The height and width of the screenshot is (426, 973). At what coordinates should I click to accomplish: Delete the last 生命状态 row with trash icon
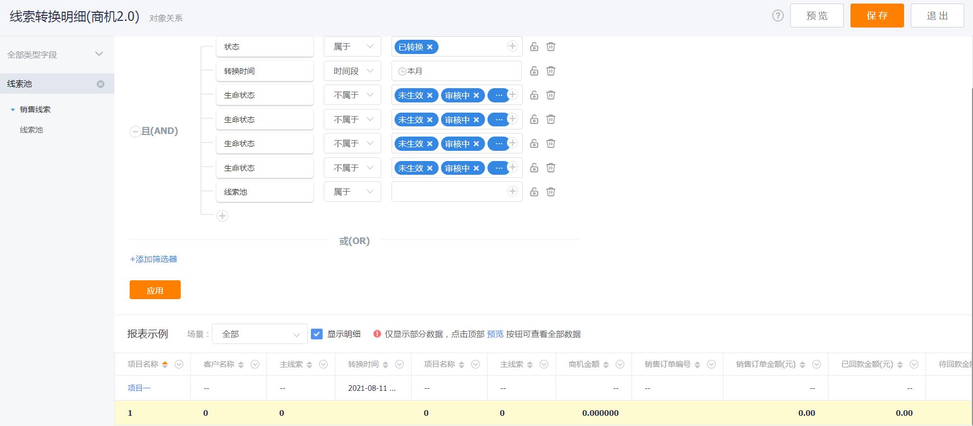click(551, 168)
